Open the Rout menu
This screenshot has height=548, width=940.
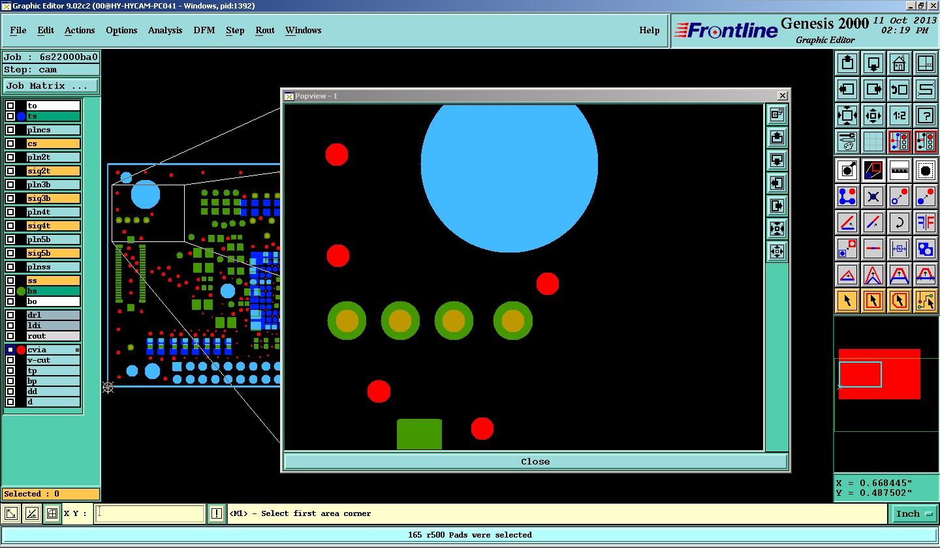click(x=265, y=30)
